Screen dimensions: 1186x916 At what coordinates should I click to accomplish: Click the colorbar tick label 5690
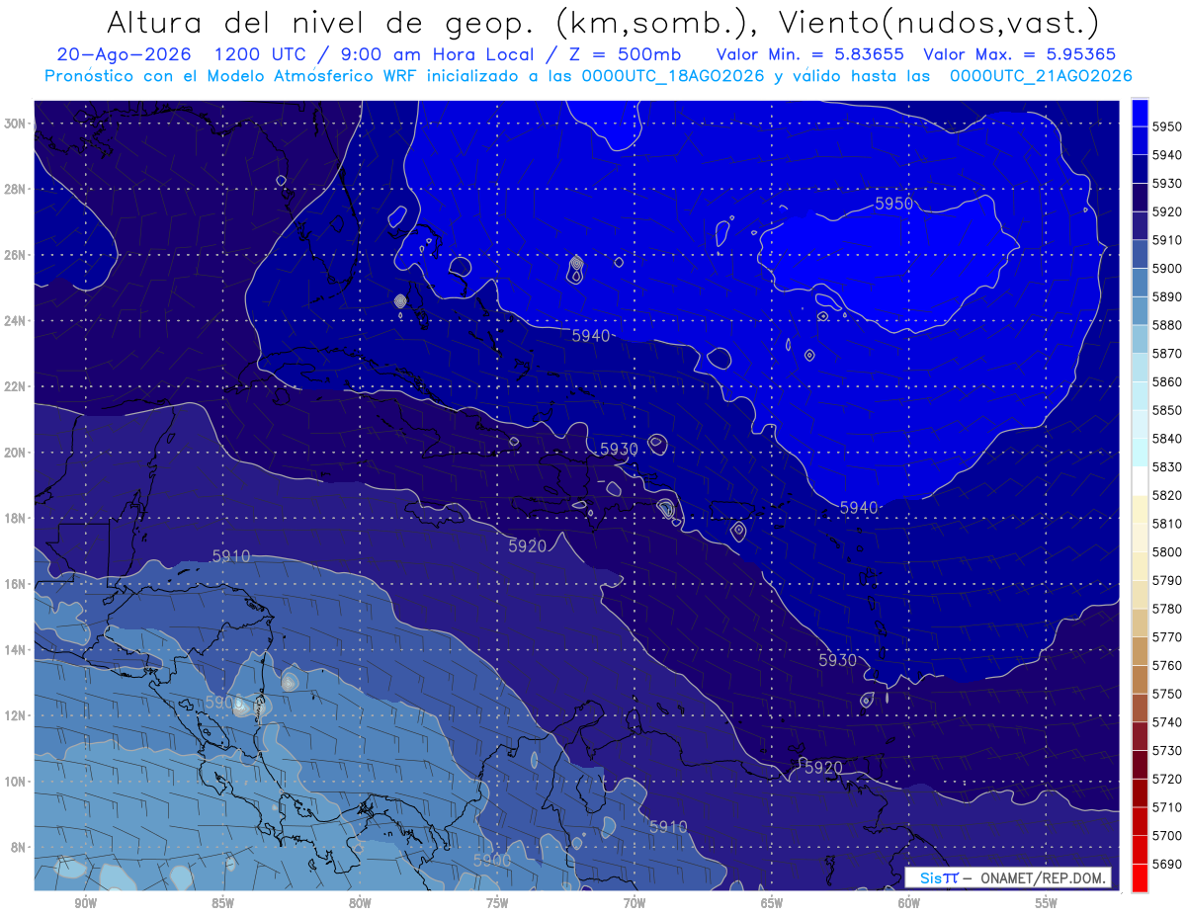pyautogui.click(x=1166, y=864)
